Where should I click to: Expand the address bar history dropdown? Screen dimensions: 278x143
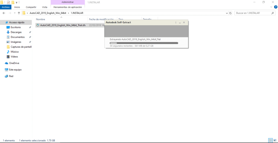tap(227, 13)
